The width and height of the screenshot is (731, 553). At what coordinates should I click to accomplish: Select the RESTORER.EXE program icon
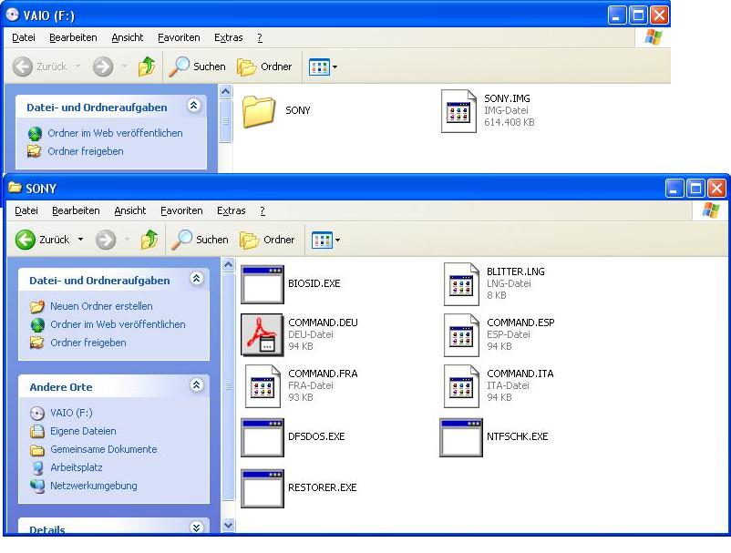point(262,488)
